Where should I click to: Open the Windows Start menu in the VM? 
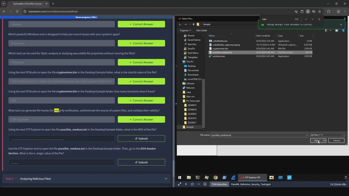click(180, 177)
